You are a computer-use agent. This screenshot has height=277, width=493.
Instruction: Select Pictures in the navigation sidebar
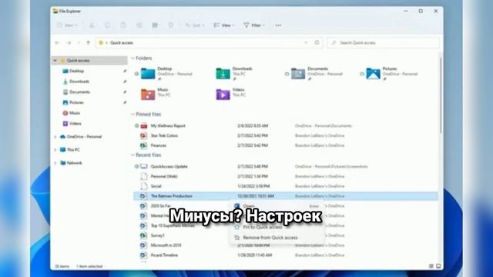point(76,102)
